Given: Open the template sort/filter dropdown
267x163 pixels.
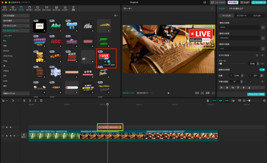Looking at the screenshot, I should [x=116, y=16].
